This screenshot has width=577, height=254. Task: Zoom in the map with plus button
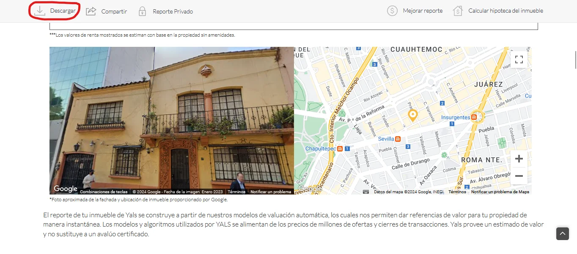tap(519, 159)
